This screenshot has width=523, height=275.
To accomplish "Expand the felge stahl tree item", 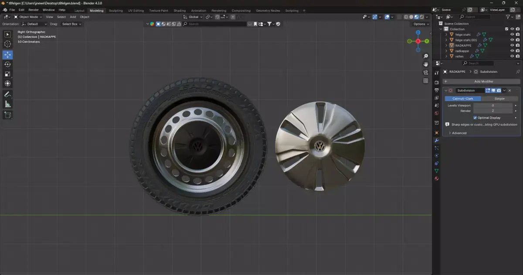I will click(x=446, y=34).
